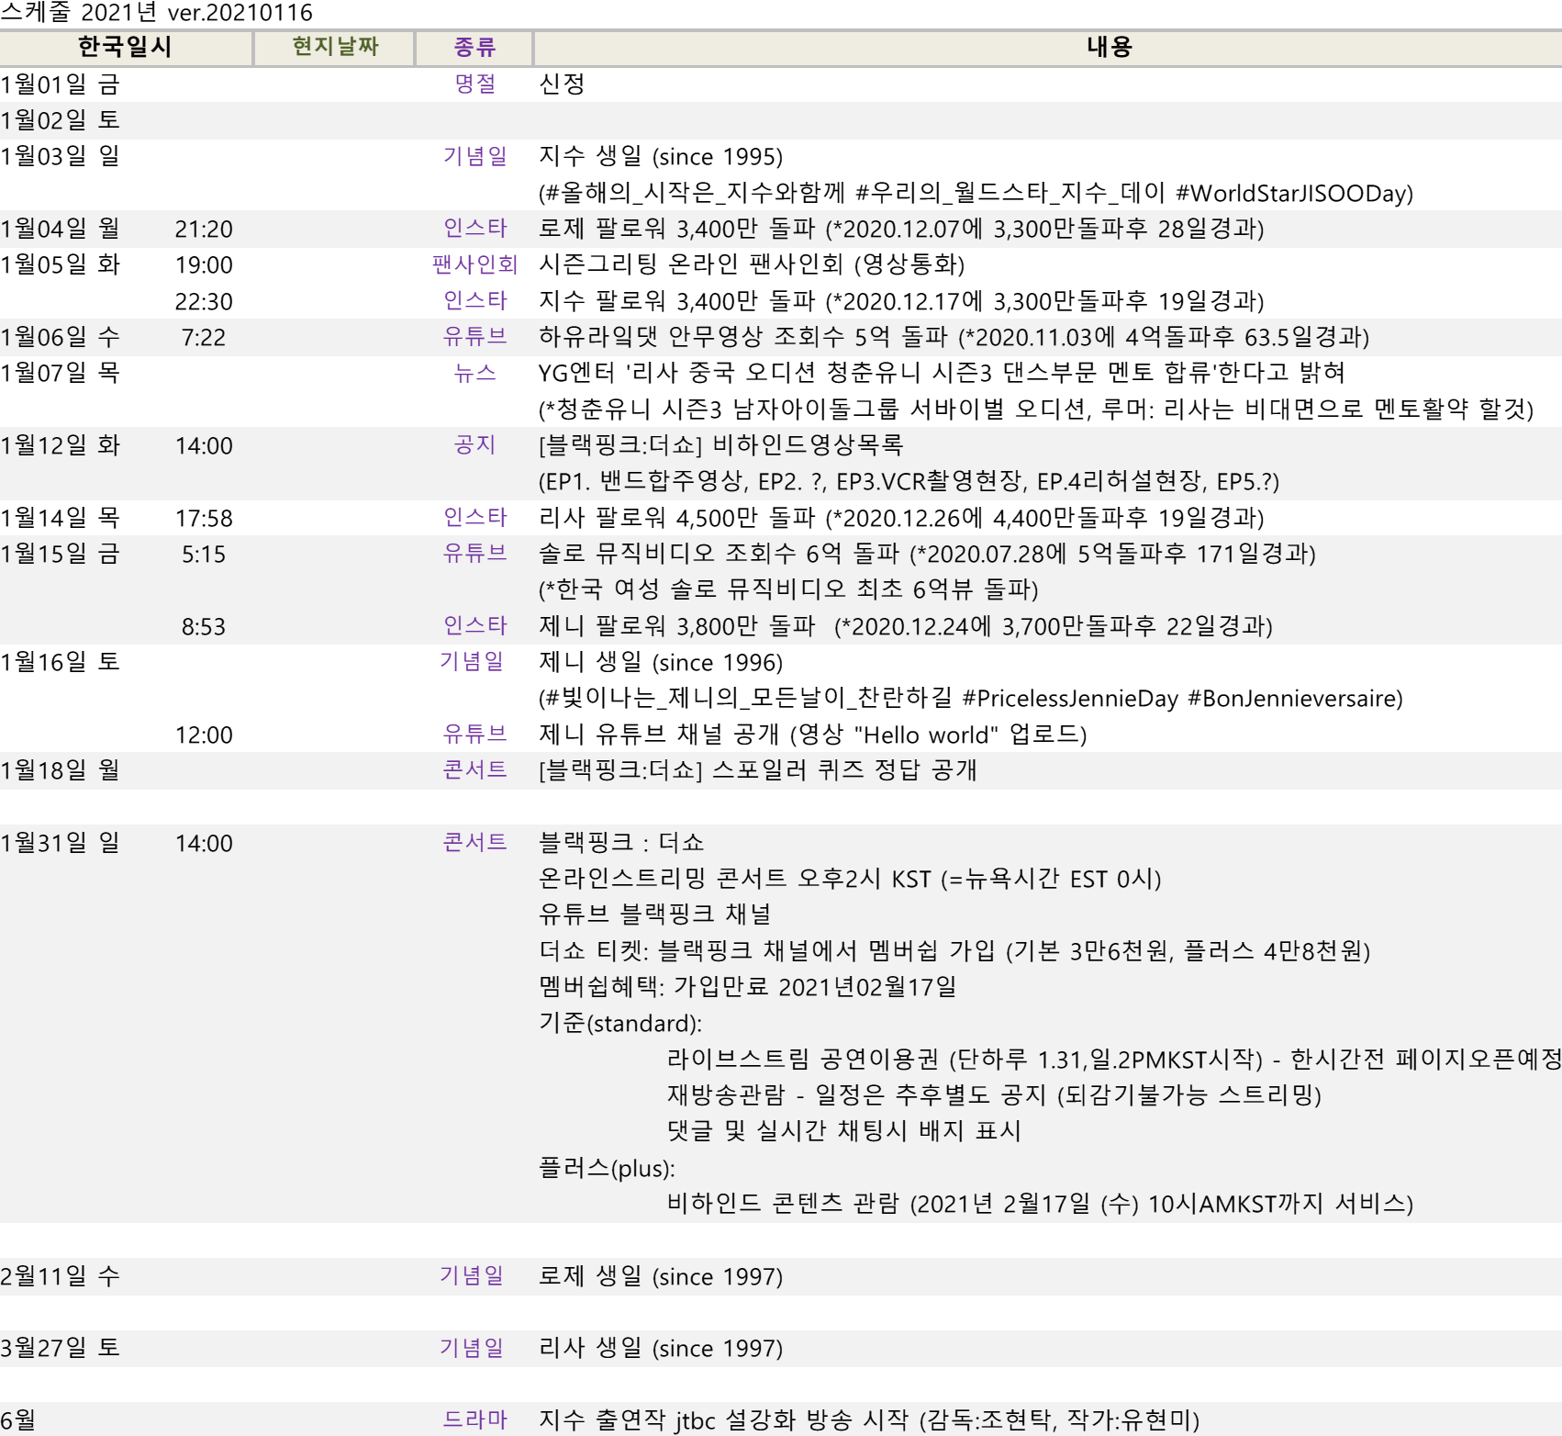1562x1436 pixels.
Task: Click 스포일러 퀴즈 정답 공개 entry
Action: click(757, 770)
